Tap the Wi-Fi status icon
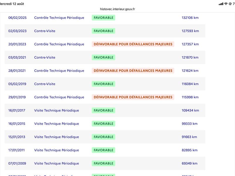235x176 pixels. click(x=226, y=4)
